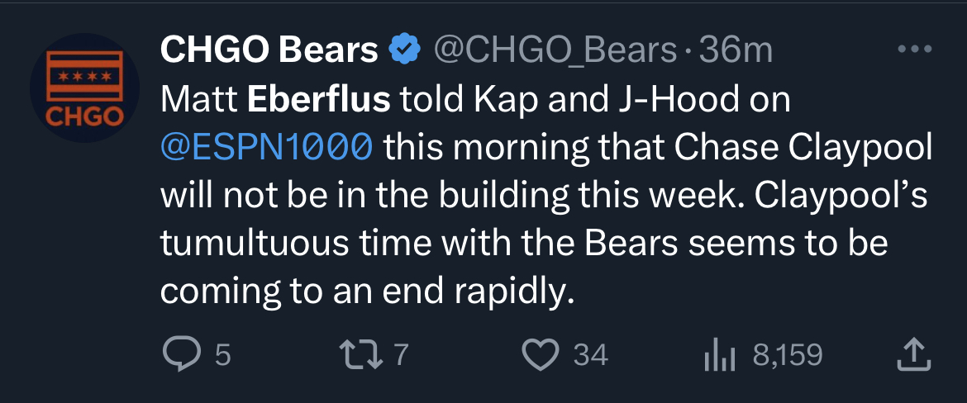
Task: Click the CHGO Bears display name
Action: click(x=269, y=50)
